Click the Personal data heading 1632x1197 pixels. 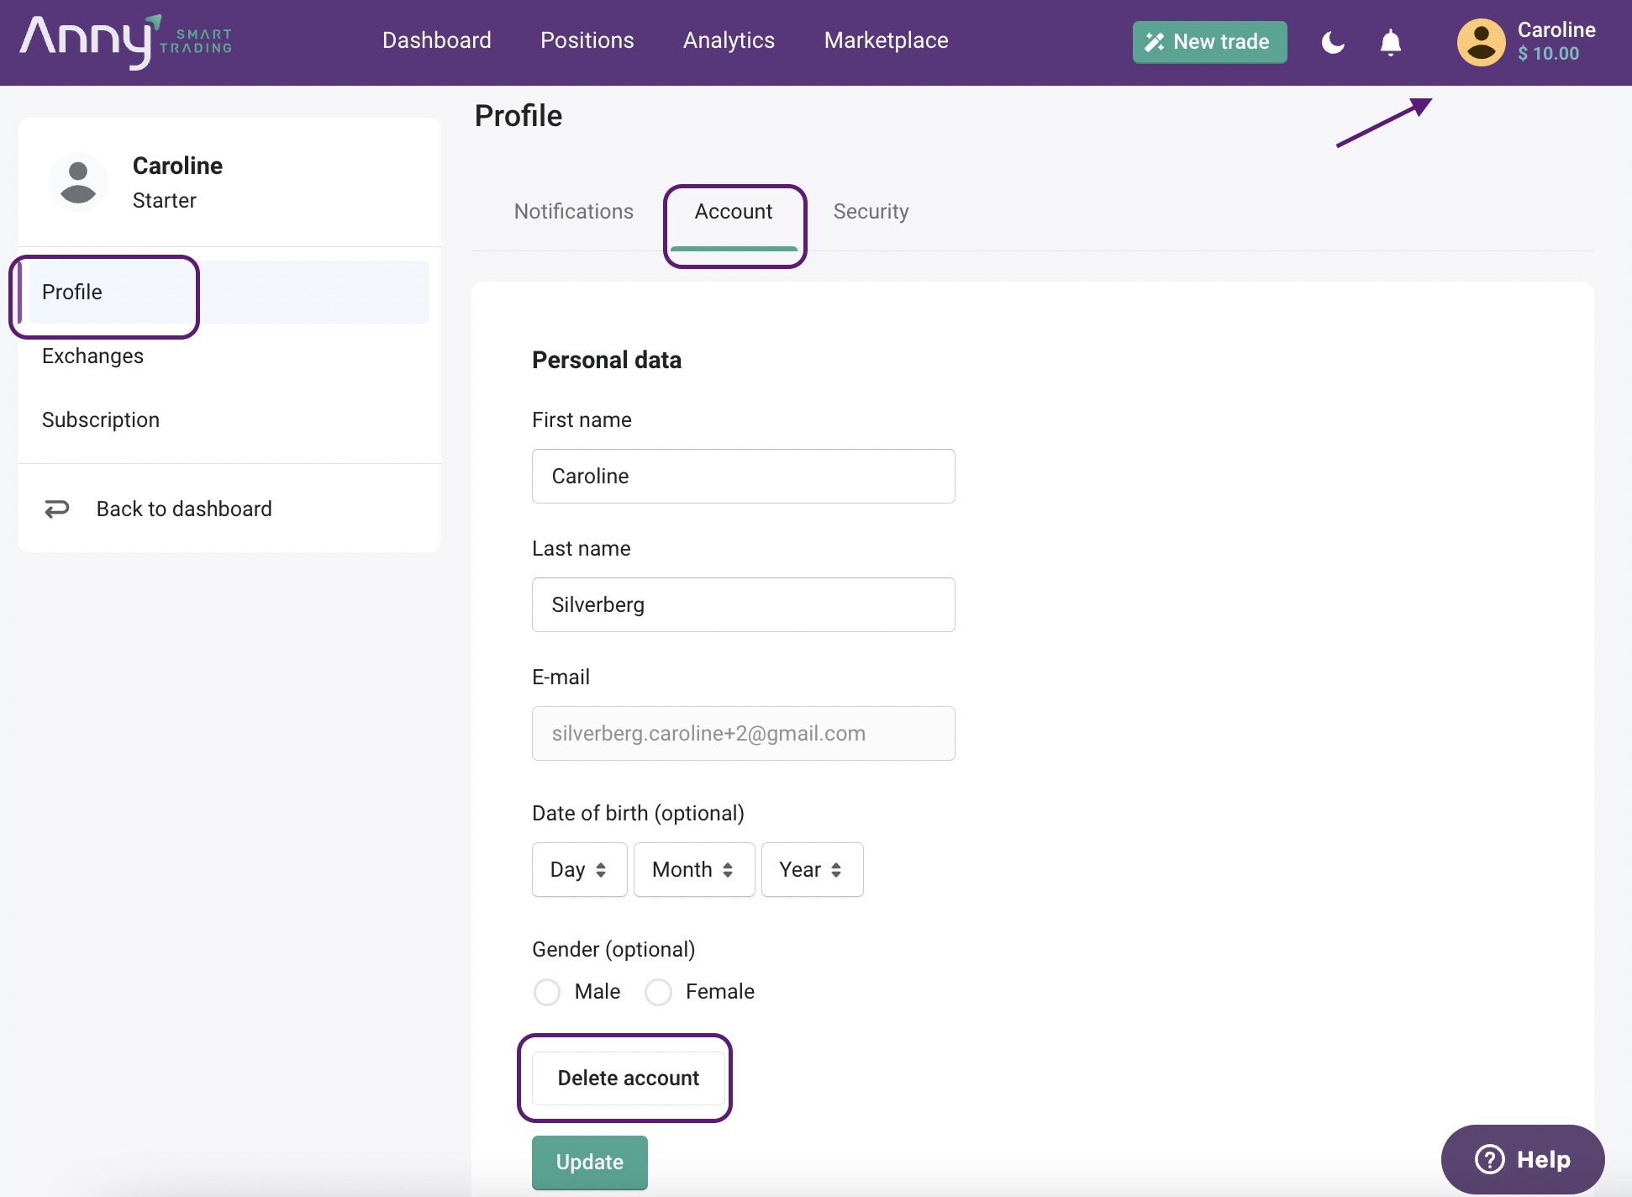[607, 360]
